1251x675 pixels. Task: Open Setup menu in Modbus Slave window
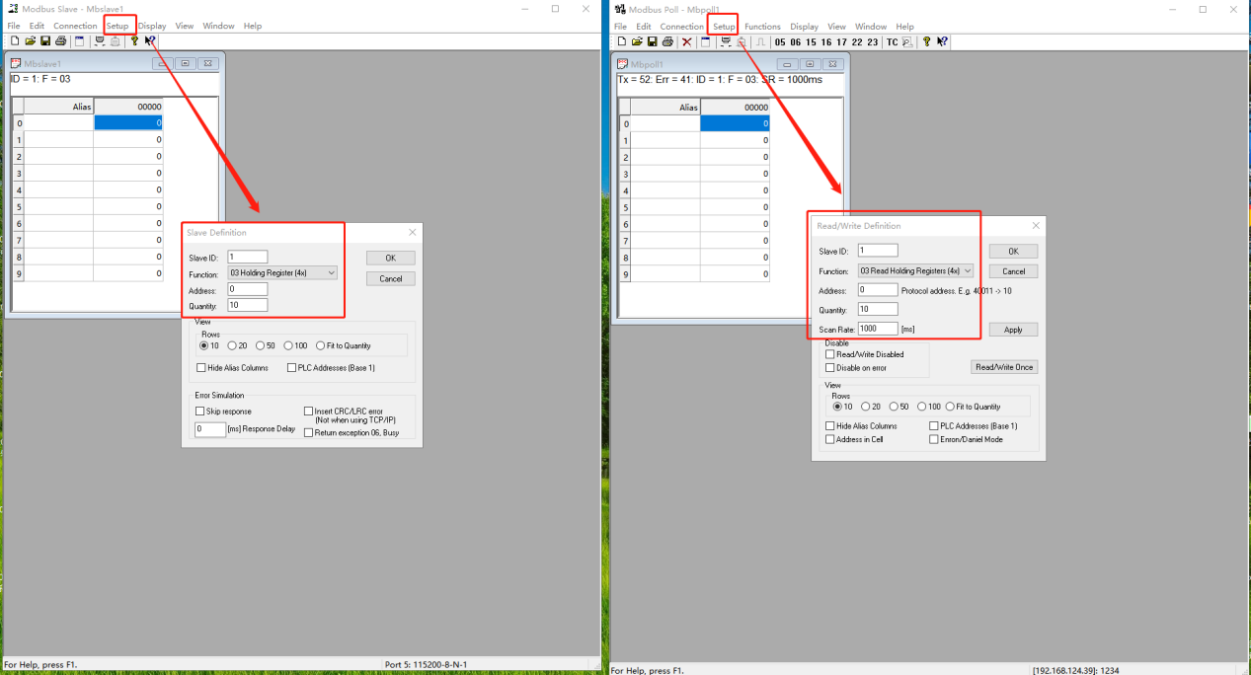click(117, 26)
